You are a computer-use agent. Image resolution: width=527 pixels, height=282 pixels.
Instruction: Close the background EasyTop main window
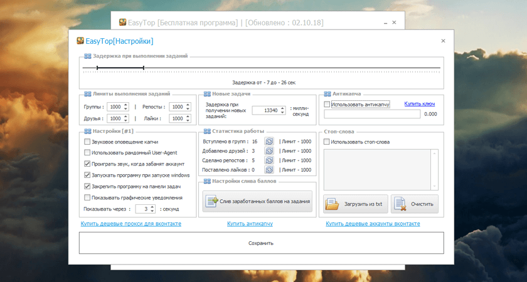tap(394, 23)
